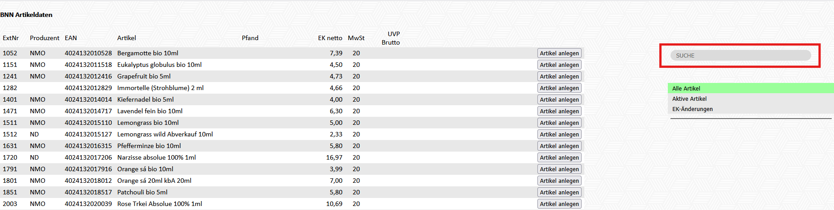
Task: Add Immortelle (Strohblume) 2 ml article
Action: pyautogui.click(x=559, y=88)
